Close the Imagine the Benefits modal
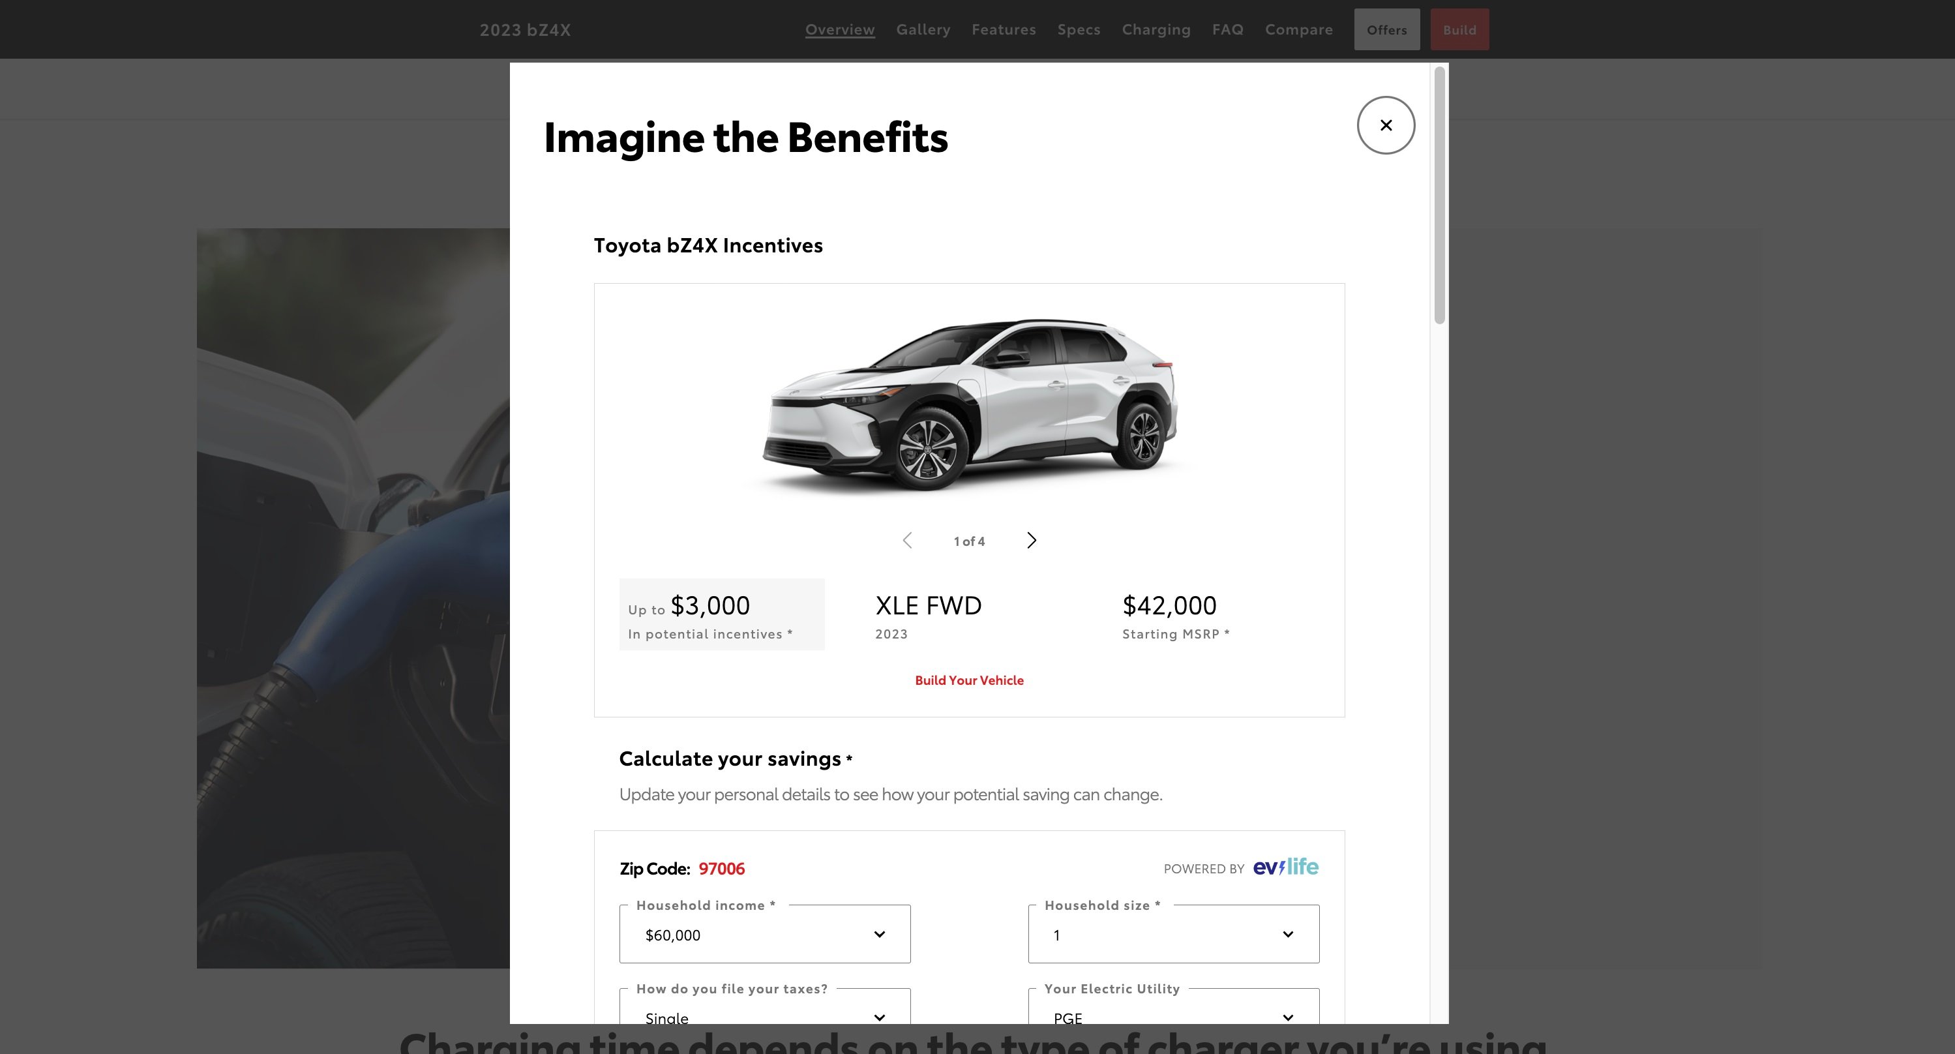The image size is (1955, 1054). (1386, 125)
